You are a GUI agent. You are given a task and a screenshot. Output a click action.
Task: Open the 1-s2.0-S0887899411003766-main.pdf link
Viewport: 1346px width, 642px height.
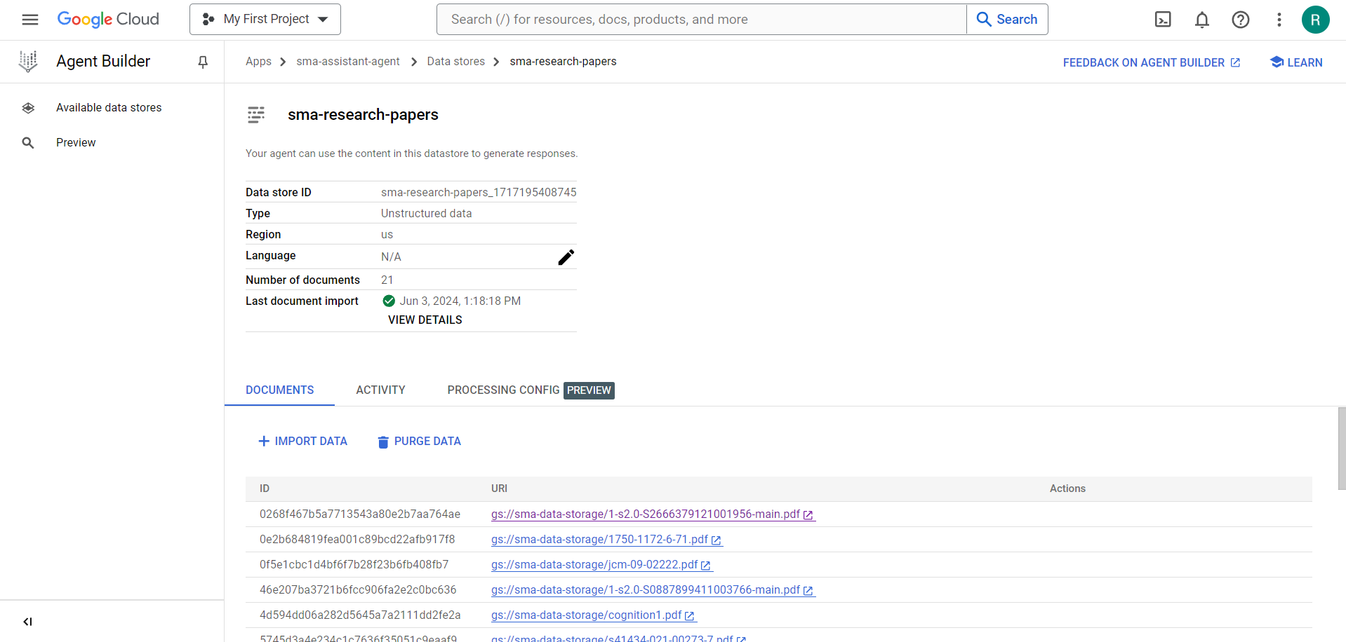[x=652, y=590]
